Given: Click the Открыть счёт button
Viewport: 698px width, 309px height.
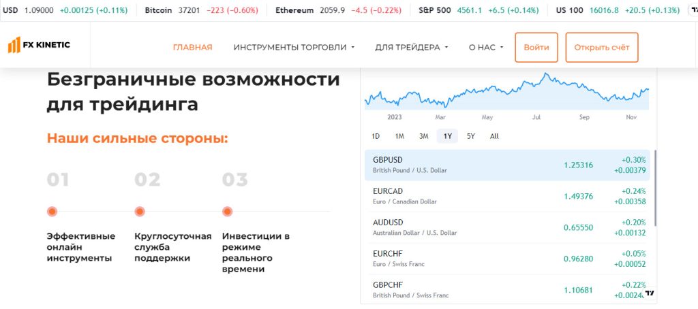Looking at the screenshot, I should point(602,47).
